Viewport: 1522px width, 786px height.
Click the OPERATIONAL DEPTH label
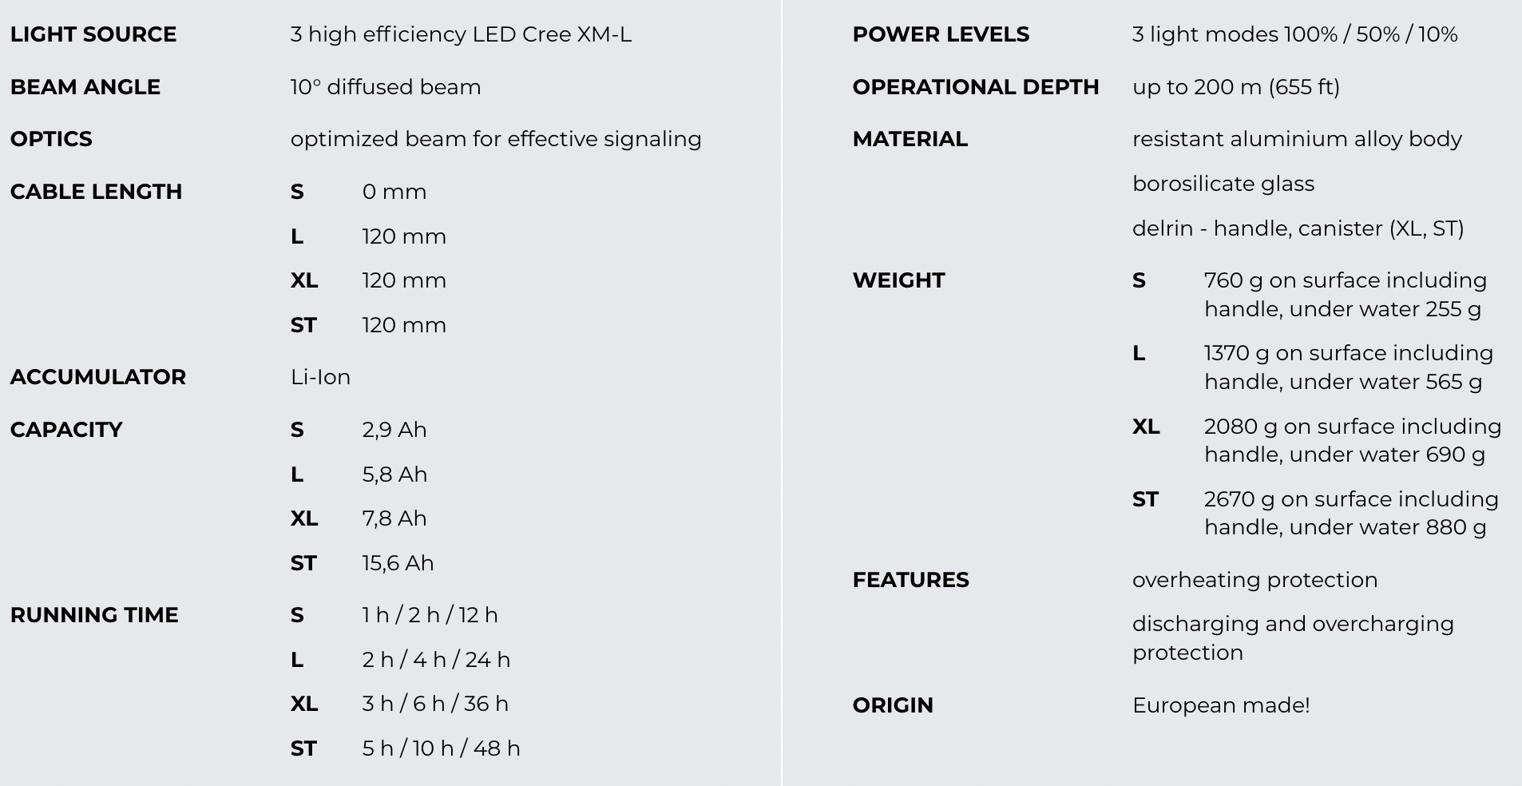[x=976, y=87]
